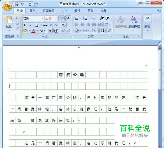The image size is (164, 148).
Task: Open the numbering list dropdown
Action: click(x=89, y=18)
